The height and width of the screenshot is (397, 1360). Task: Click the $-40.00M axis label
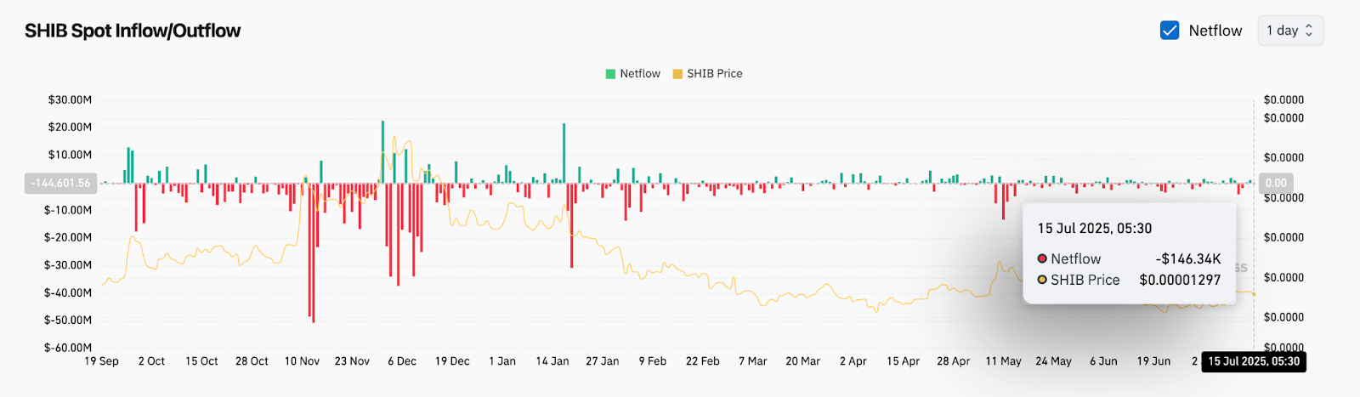(68, 292)
